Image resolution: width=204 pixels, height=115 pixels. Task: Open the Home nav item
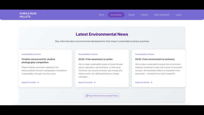[x=101, y=15]
